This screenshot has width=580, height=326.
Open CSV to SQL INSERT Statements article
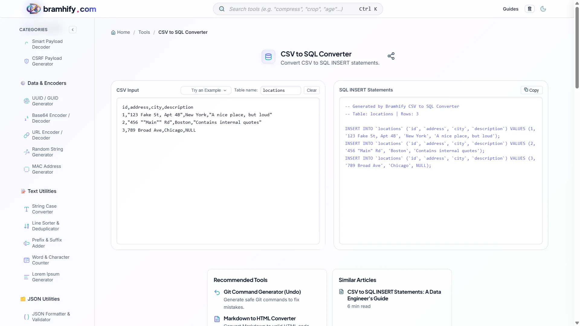point(394,295)
